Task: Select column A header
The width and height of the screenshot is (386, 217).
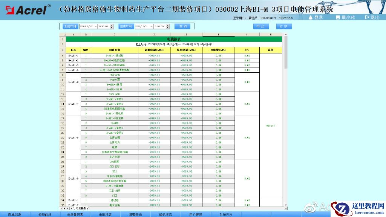Action: [x=74, y=35]
